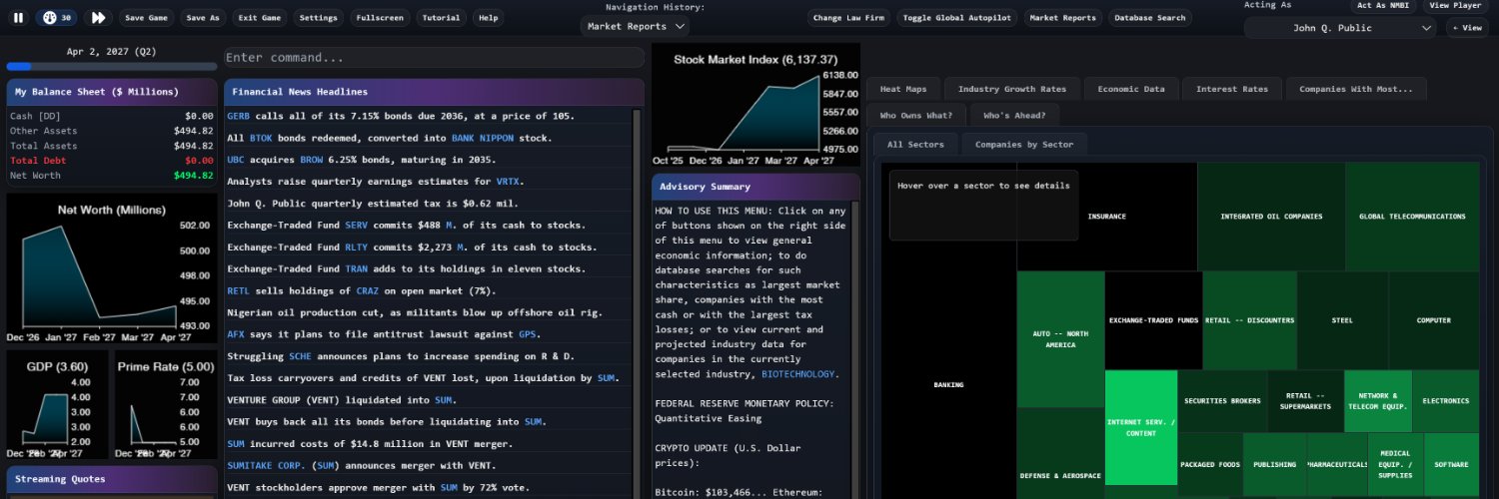Click the Cash [DD] balance sheet row
Image resolution: width=1499 pixels, height=499 pixels.
click(x=112, y=116)
